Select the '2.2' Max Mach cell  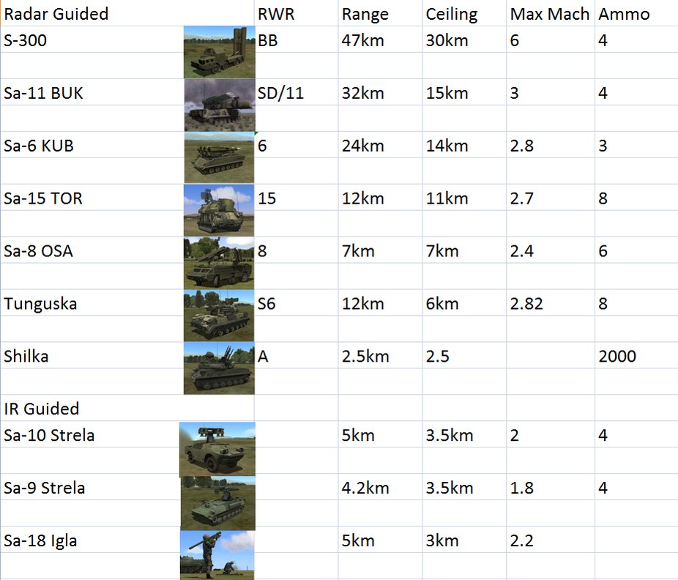click(x=551, y=540)
